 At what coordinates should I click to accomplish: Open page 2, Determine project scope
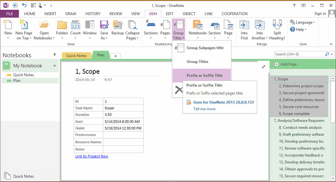coord(299,86)
